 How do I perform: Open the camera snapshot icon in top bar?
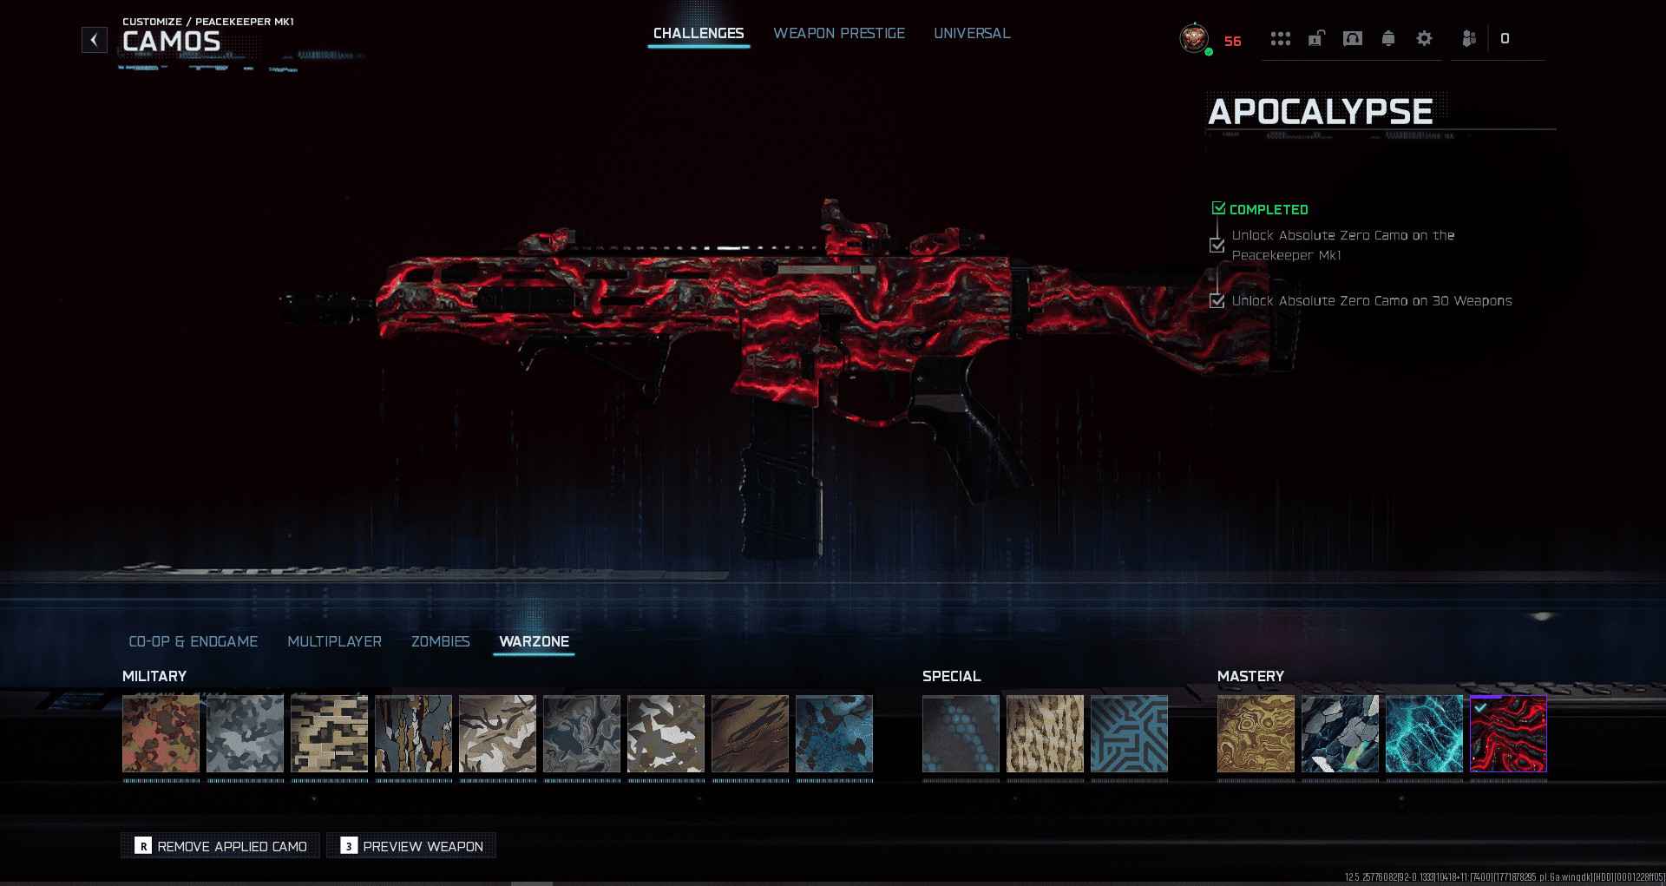click(1352, 39)
